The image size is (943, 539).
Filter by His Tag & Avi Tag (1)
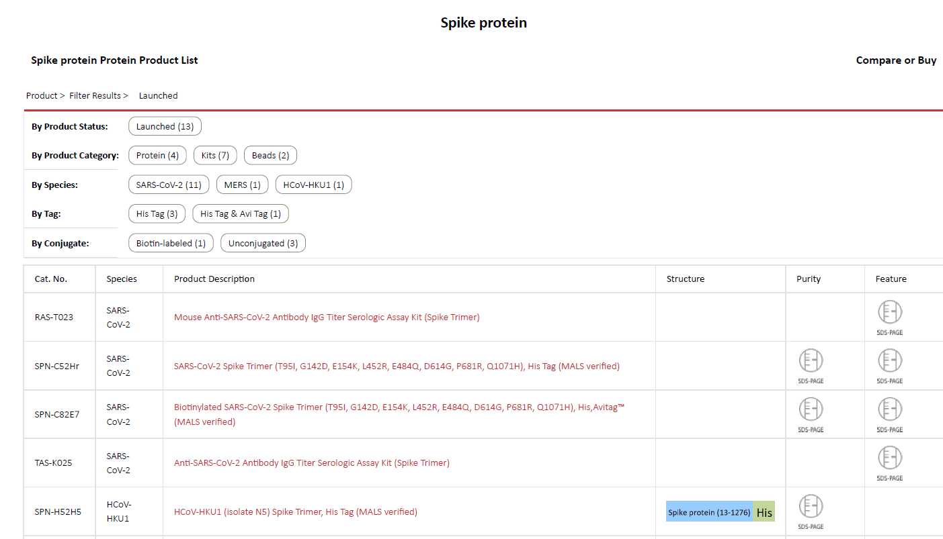pyautogui.click(x=241, y=213)
